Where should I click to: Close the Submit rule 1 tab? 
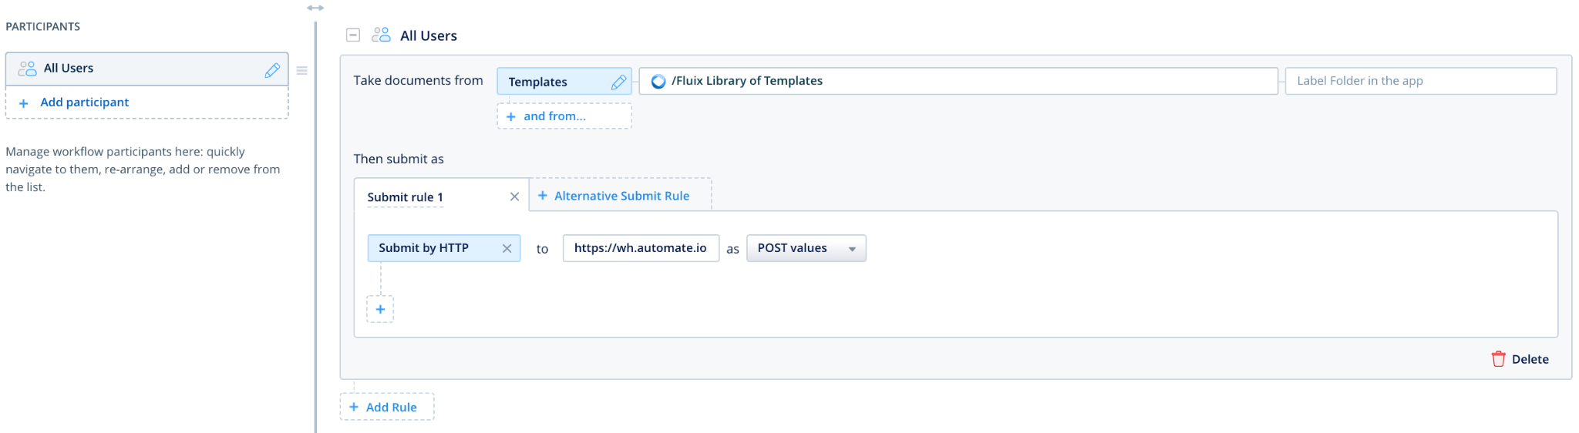(x=514, y=196)
